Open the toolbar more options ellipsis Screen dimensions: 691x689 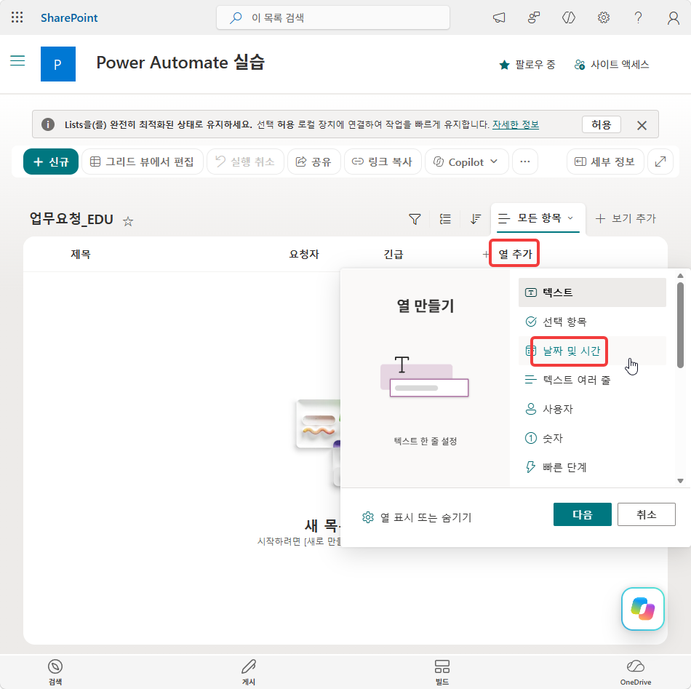(525, 162)
